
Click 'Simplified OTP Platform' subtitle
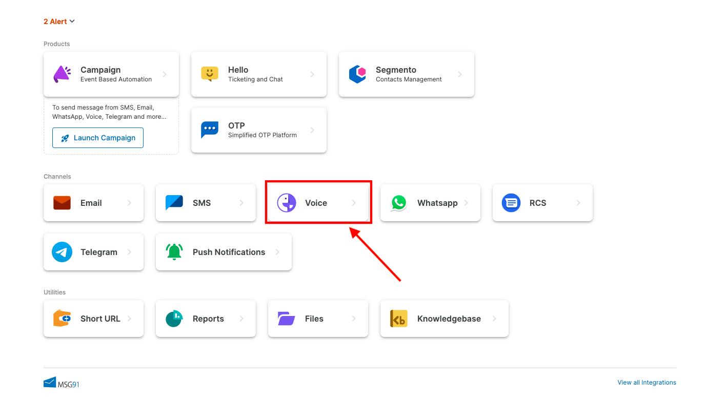tap(263, 135)
